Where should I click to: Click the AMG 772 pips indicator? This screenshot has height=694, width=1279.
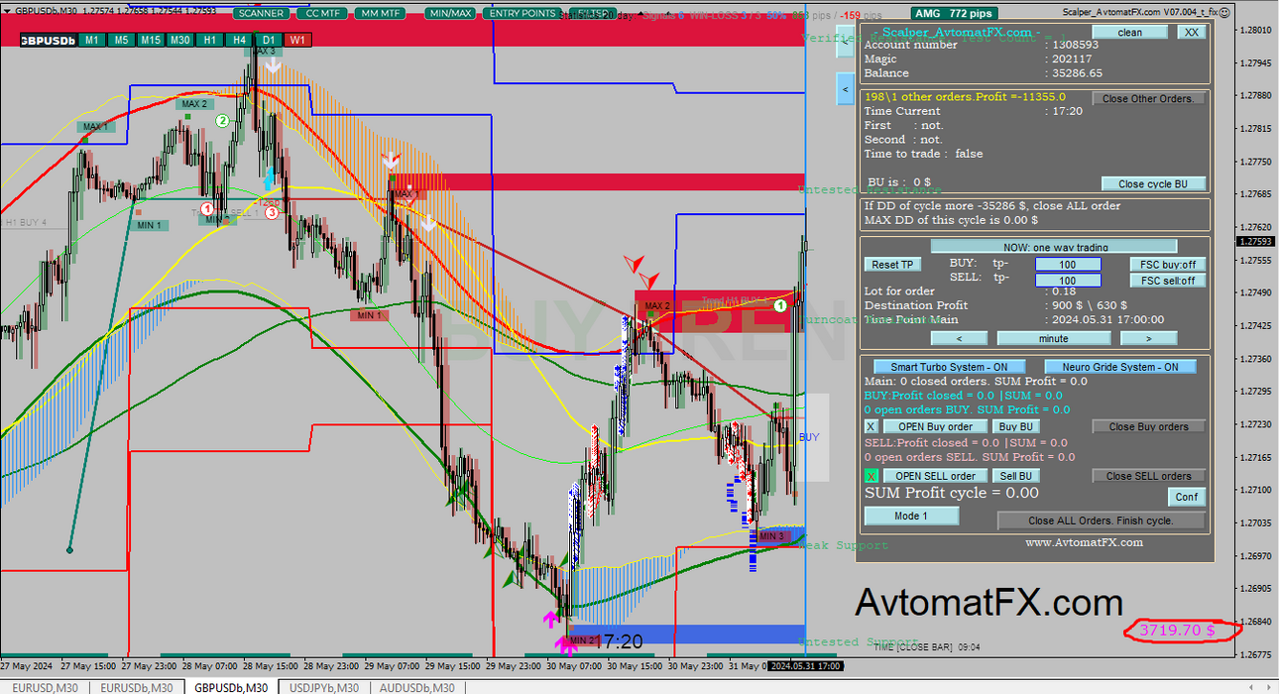click(956, 14)
